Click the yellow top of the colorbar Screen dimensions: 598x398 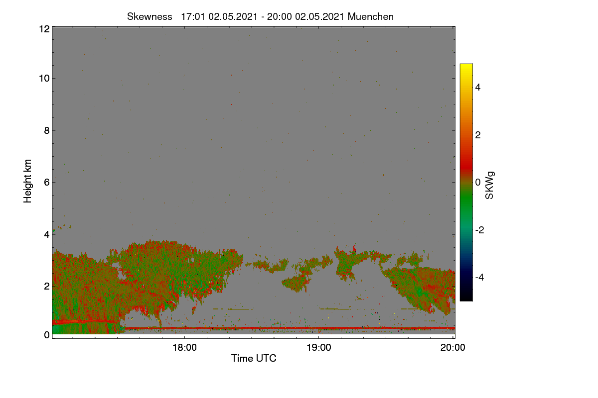466,67
